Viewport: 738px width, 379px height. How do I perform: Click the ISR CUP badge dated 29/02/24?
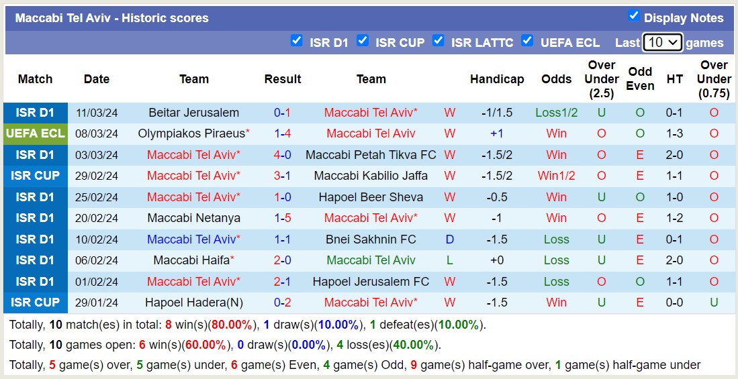pyautogui.click(x=35, y=176)
